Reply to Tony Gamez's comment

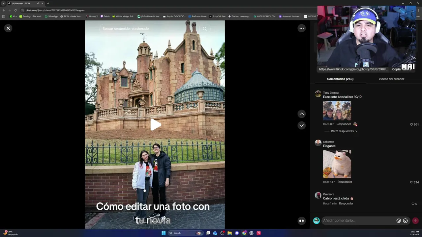(344, 124)
